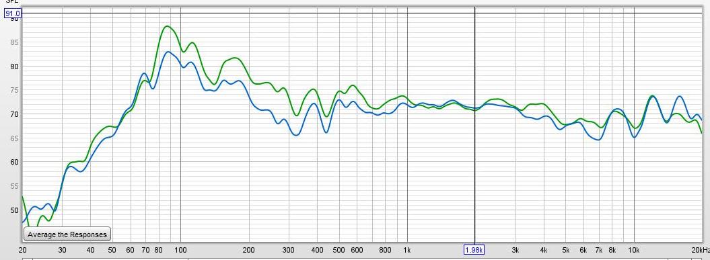Click the 20kHz axis label
This screenshot has height=260, width=710.
point(701,250)
